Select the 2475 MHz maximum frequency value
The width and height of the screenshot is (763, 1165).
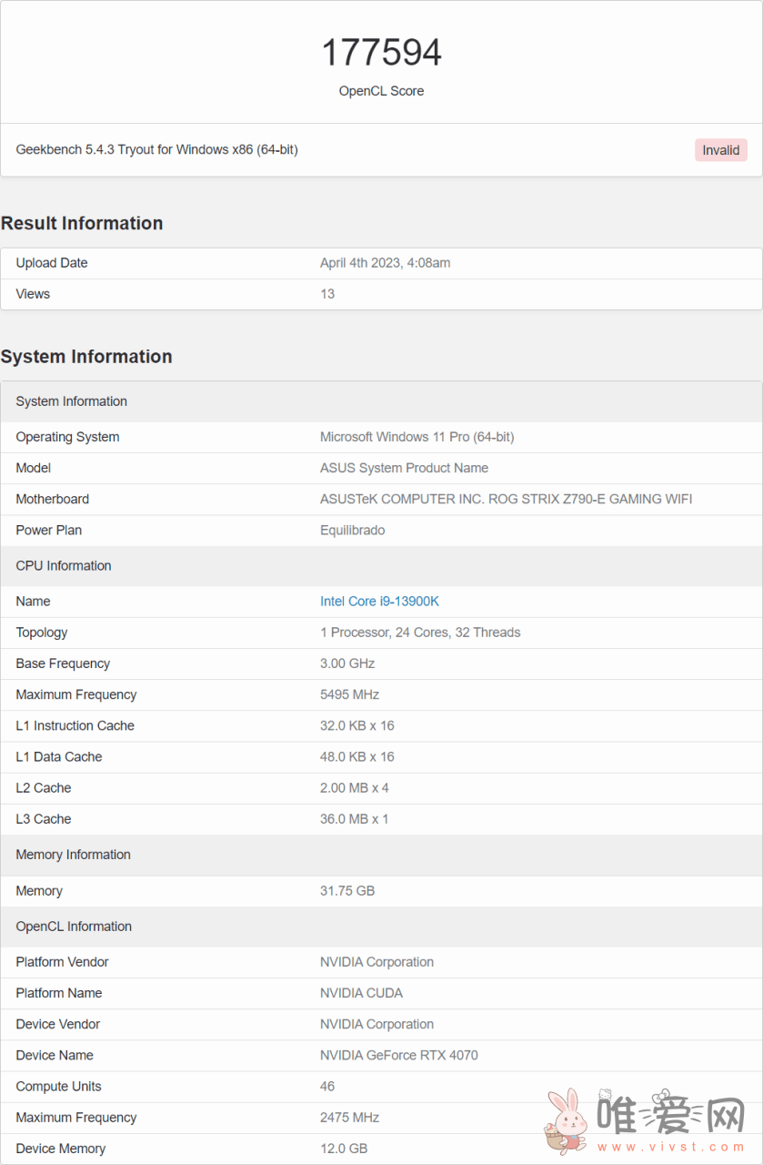(350, 1118)
